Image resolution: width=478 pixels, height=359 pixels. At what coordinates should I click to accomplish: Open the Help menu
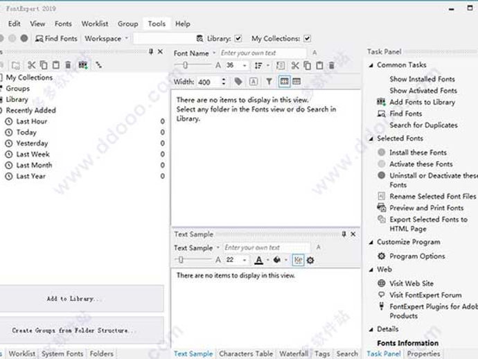coord(183,24)
